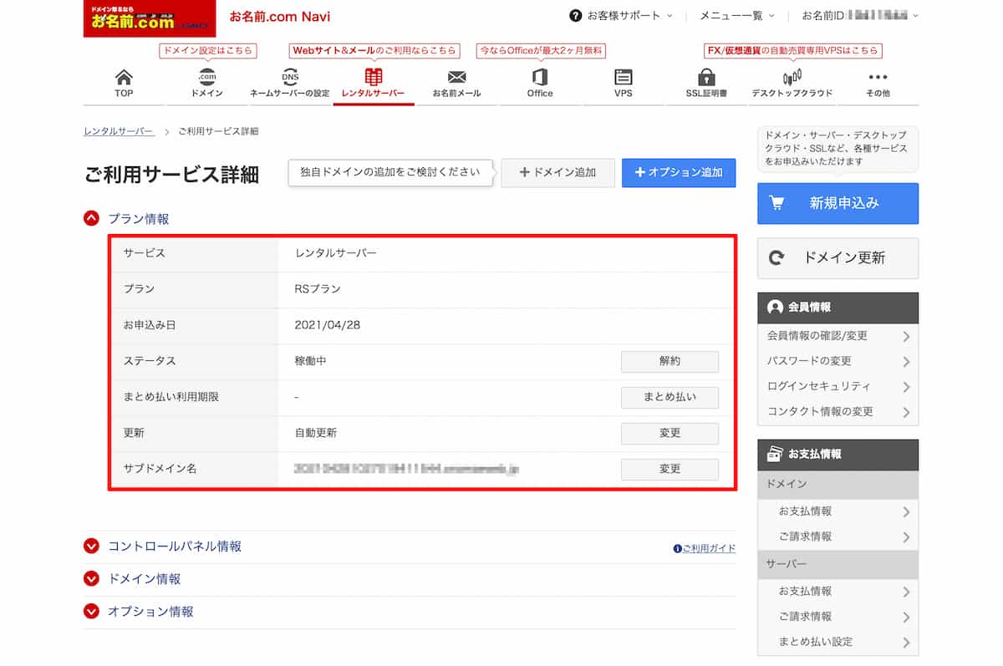Select the レンタルサーバー navigation tab
This screenshot has height=666, width=1003.
click(x=374, y=82)
